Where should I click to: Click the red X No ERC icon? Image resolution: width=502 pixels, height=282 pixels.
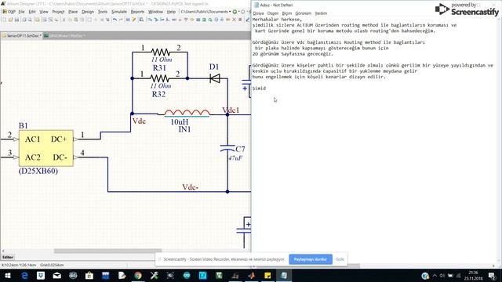(x=234, y=20)
